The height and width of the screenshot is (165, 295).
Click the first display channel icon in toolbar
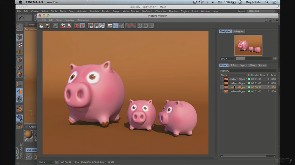91,26
